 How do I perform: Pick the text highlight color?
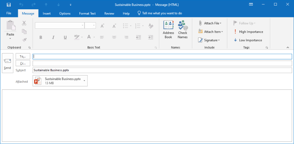[x=77, y=37]
